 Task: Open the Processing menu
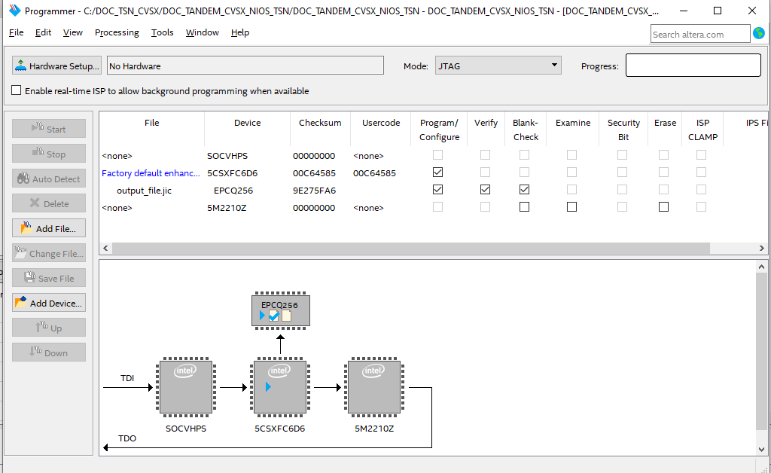(117, 32)
